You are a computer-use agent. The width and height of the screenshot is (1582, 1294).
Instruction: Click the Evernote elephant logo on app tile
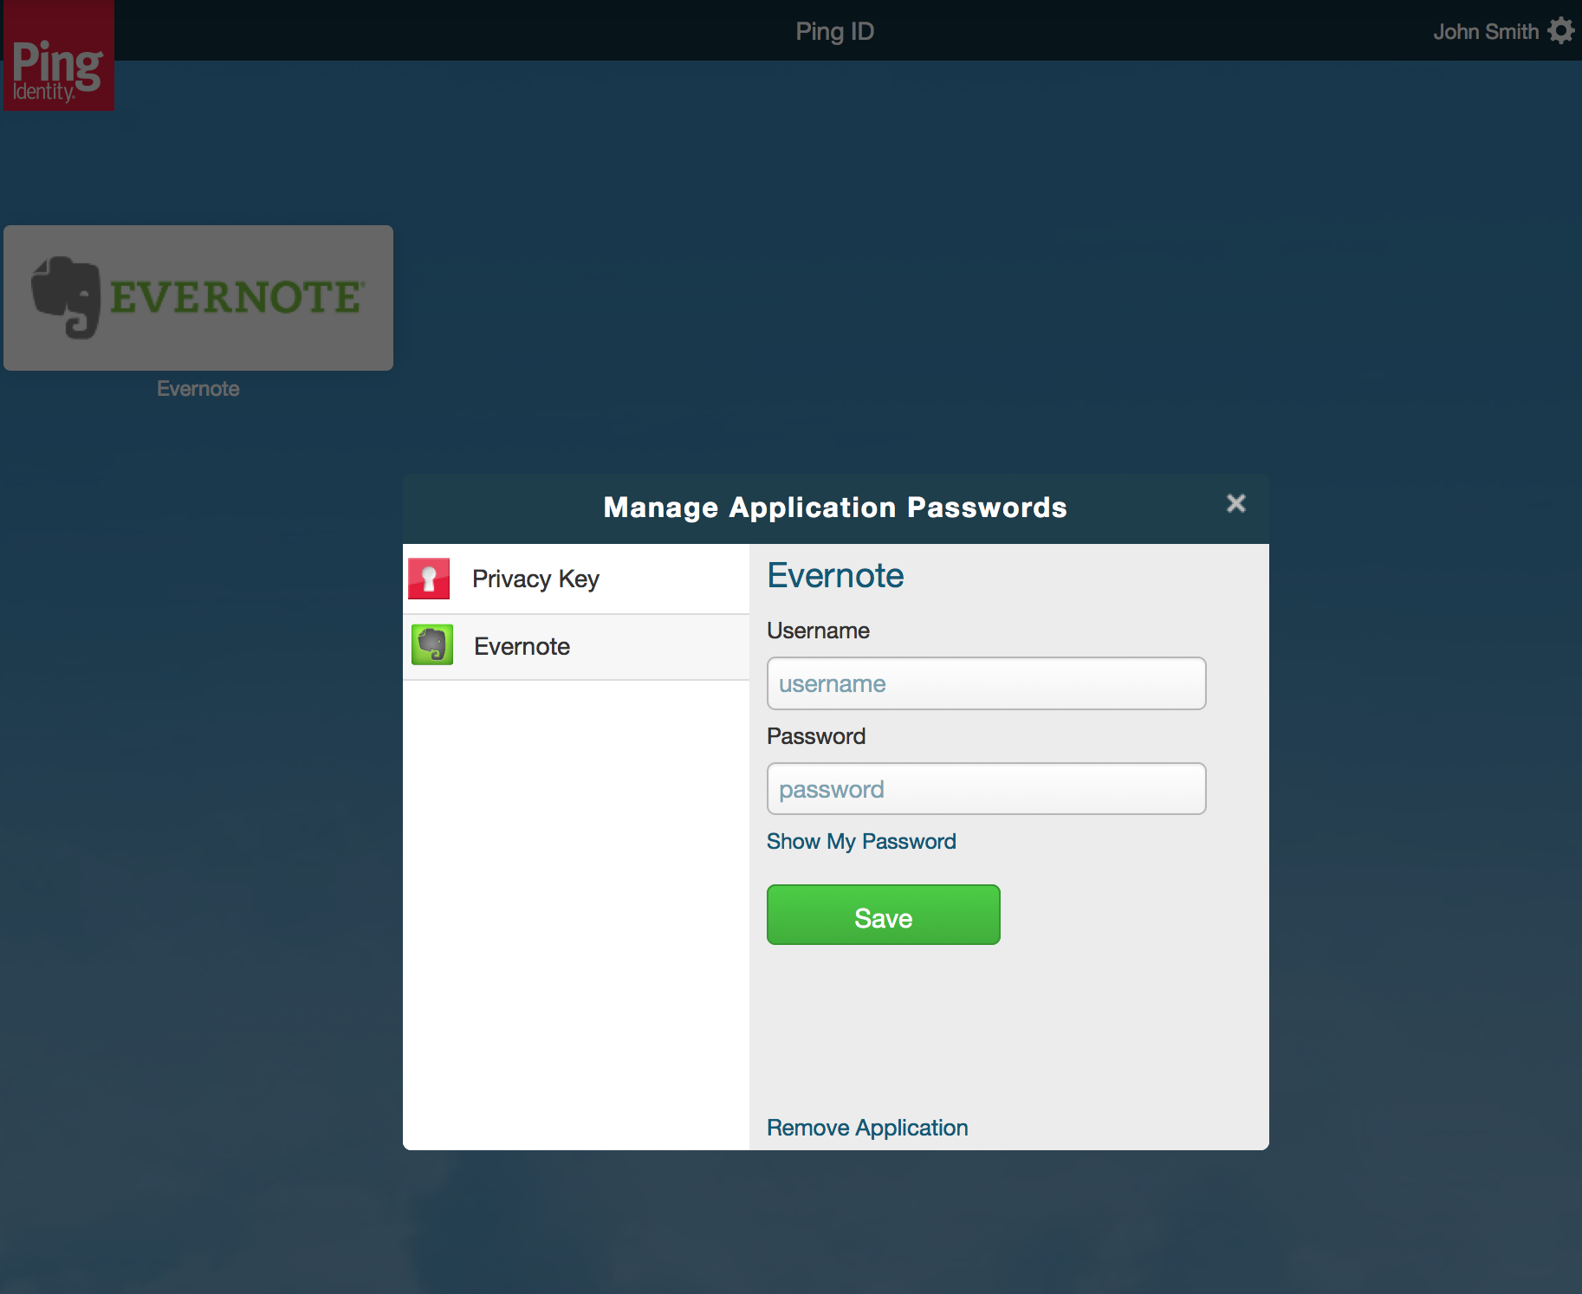[71, 298]
